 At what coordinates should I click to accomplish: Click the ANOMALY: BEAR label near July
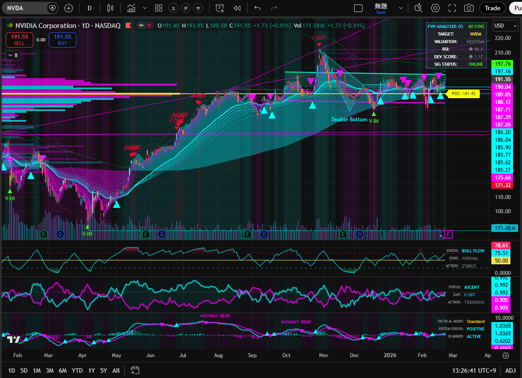coord(215,316)
